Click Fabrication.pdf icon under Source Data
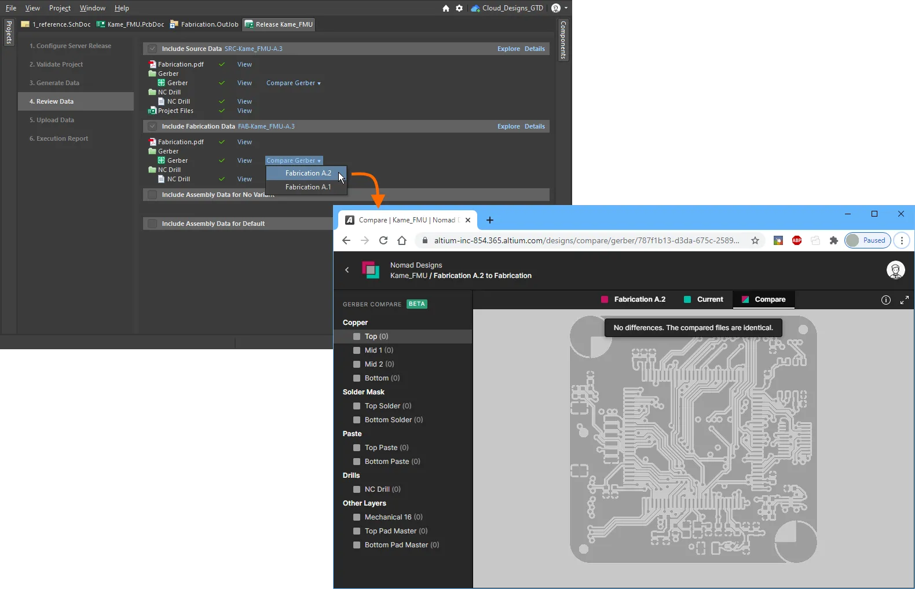The image size is (915, 589). (152, 64)
